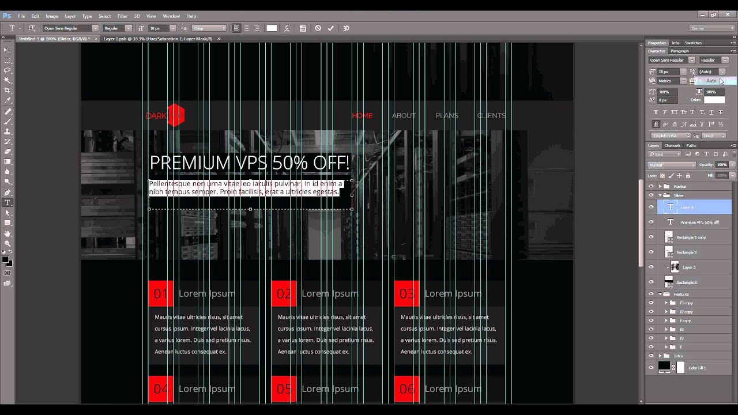
Task: Toggle Character and Paragraph panels button
Action: [303, 28]
